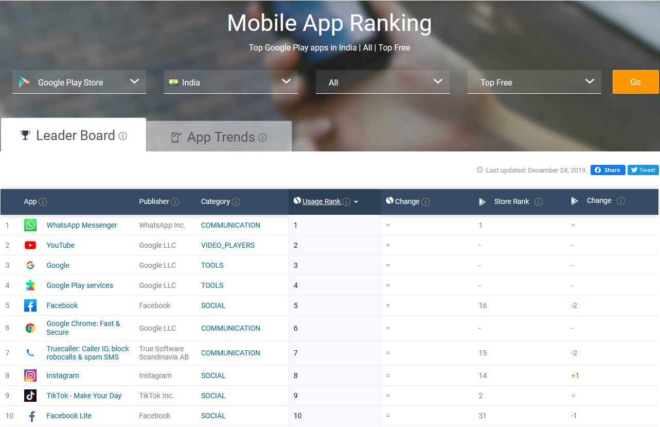Open the Facebook Lite app link
660x427 pixels.
pyautogui.click(x=69, y=416)
